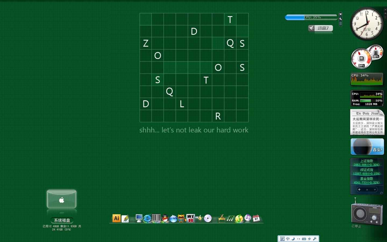This screenshot has height=242, width=387.
Task: Open the 基金指数 stock entry
Action: coord(367,180)
